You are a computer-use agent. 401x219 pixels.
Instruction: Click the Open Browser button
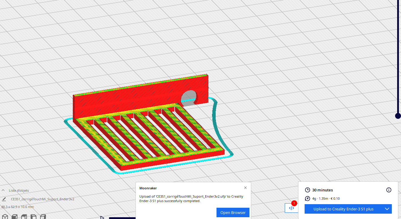click(x=233, y=212)
